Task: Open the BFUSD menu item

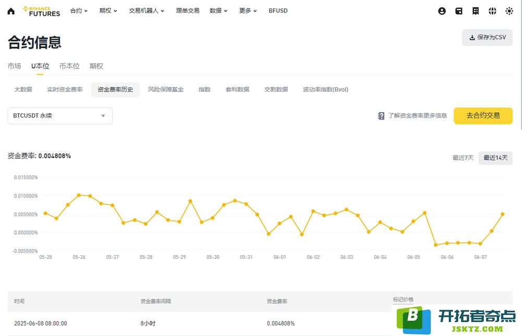Action: [x=278, y=10]
